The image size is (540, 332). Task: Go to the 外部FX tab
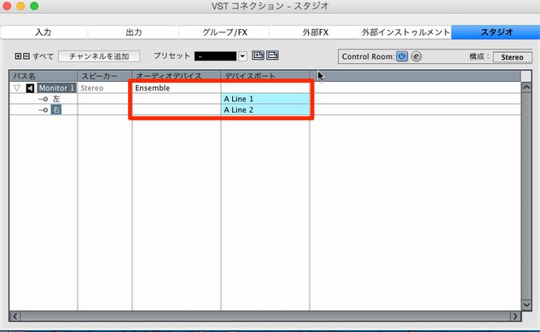[x=315, y=32]
